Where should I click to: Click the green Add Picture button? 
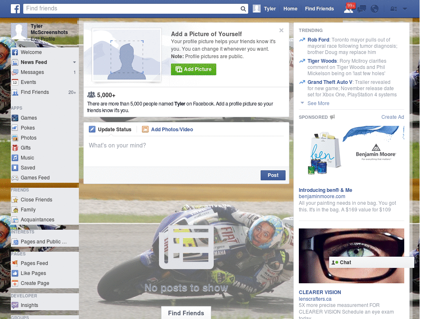point(193,69)
